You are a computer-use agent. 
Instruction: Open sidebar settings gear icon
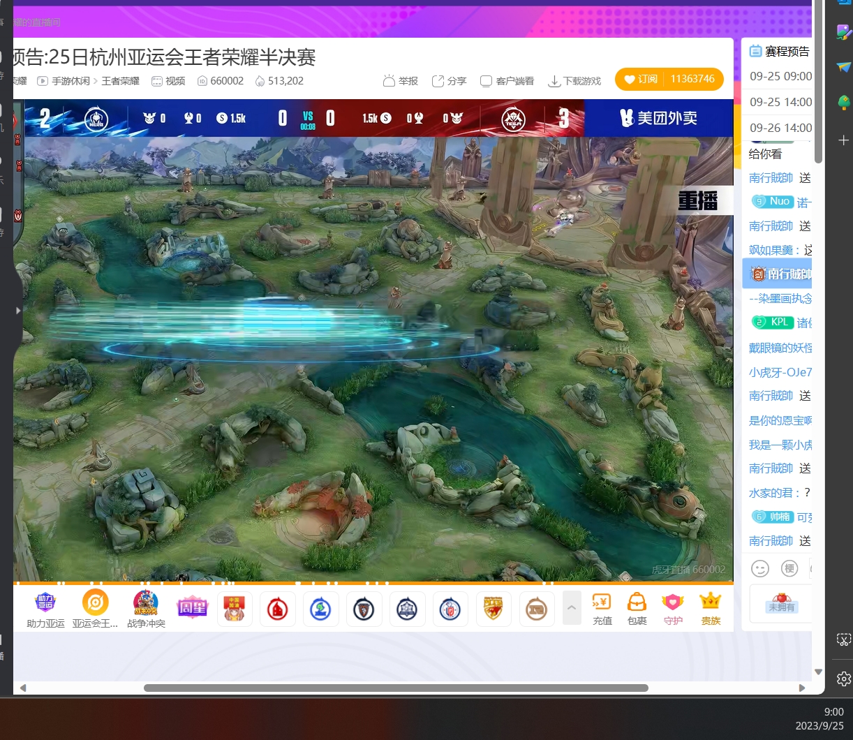(x=843, y=679)
